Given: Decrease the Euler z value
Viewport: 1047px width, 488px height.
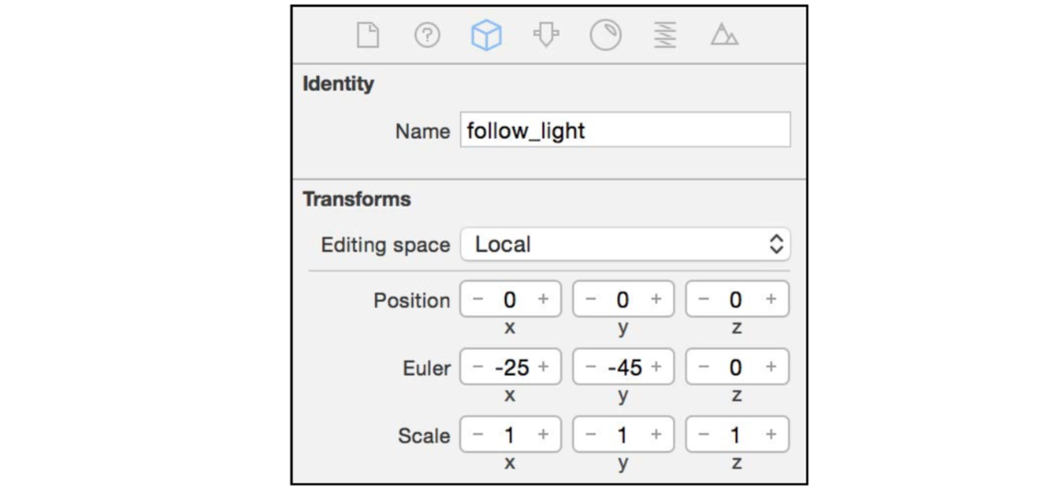Looking at the screenshot, I should tap(704, 367).
